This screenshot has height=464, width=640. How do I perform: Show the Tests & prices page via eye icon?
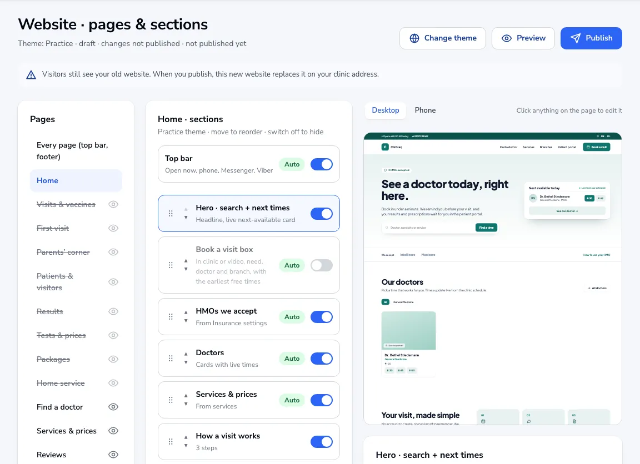coord(113,335)
